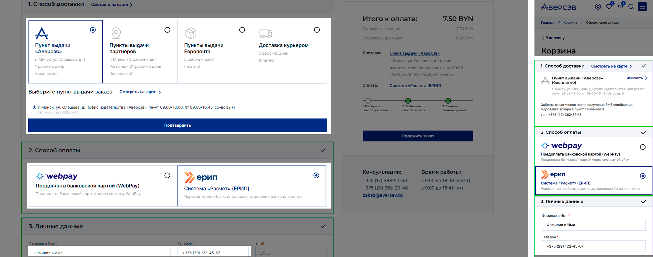Click the Аверсэв logo in header
Viewport: 653px width, 257px height.
coord(558,7)
